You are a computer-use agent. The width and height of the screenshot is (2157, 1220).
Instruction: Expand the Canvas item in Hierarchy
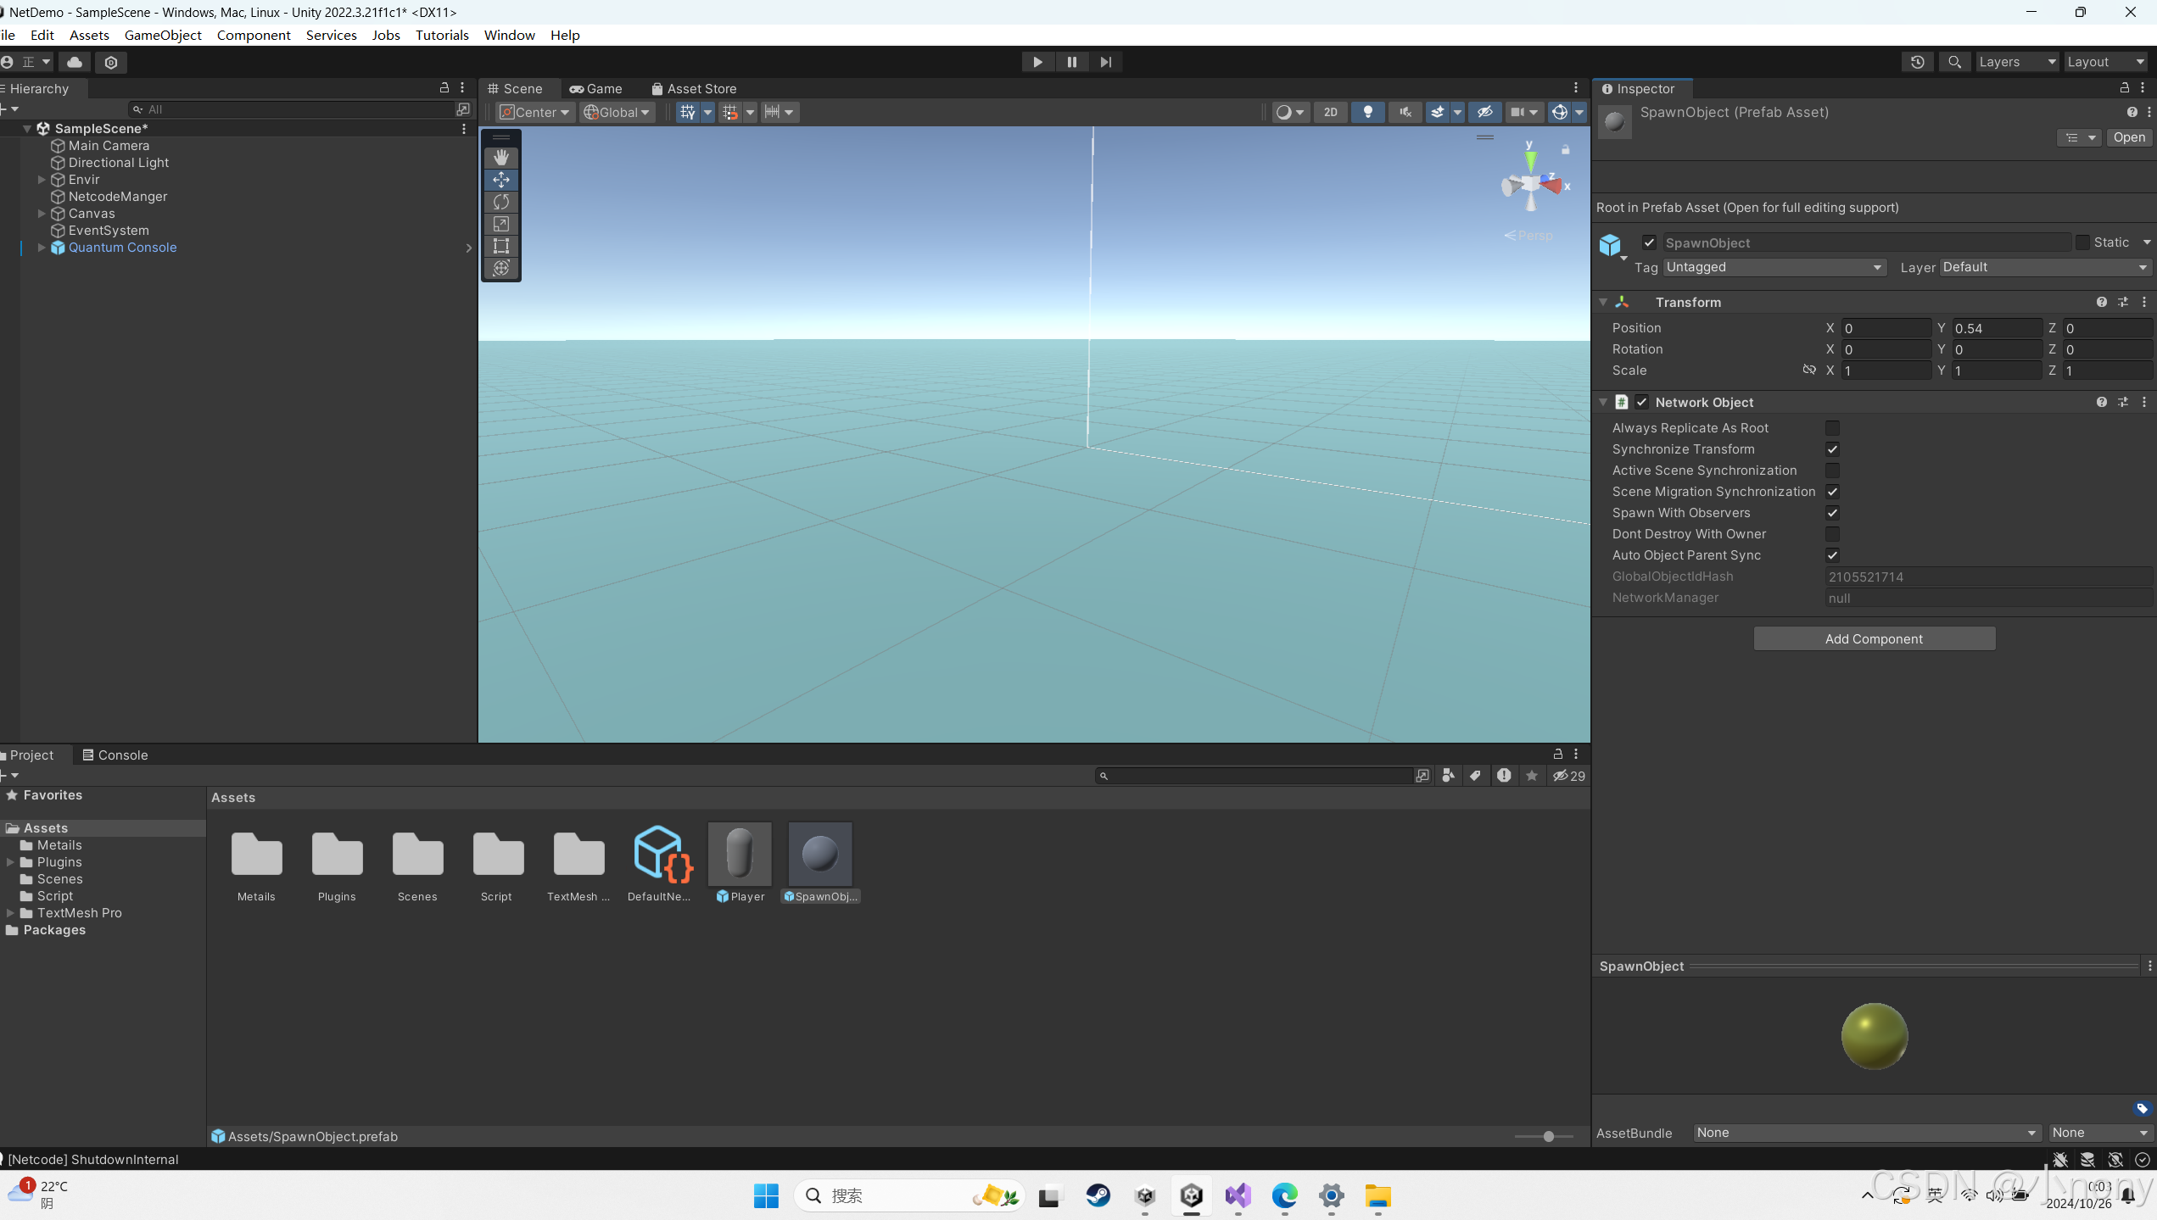click(41, 213)
